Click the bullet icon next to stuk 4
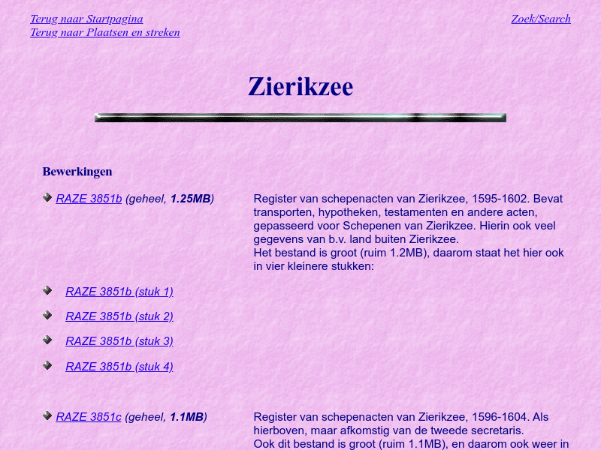This screenshot has height=450, width=601. click(x=47, y=365)
